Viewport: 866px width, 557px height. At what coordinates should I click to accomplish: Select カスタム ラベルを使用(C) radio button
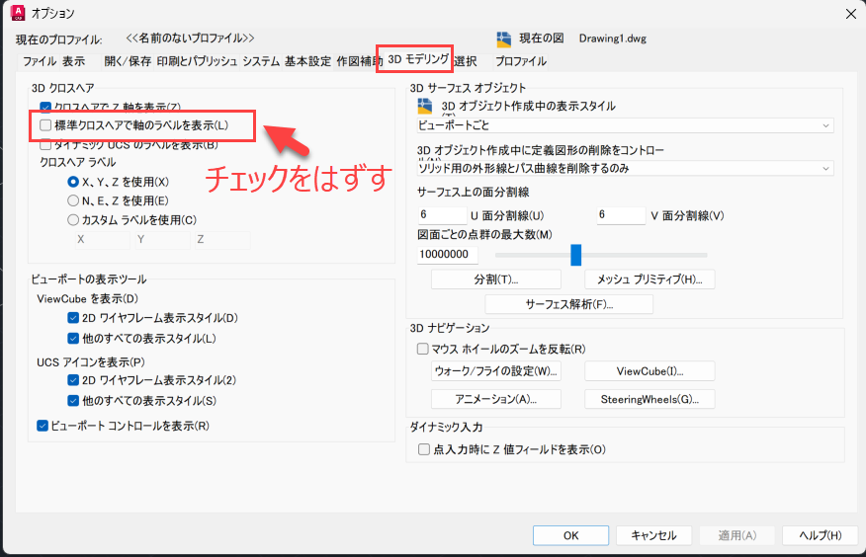(x=73, y=219)
